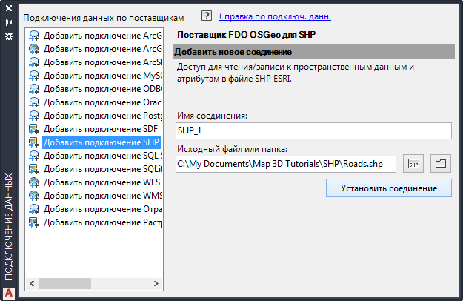The image size is (463, 301).
Task: Click the horizontal scrollbar thumb of provider list
Action: click(x=64, y=283)
